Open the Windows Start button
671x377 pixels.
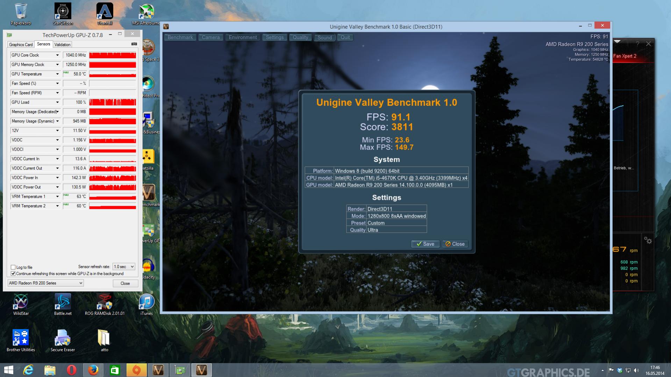pyautogui.click(x=9, y=370)
